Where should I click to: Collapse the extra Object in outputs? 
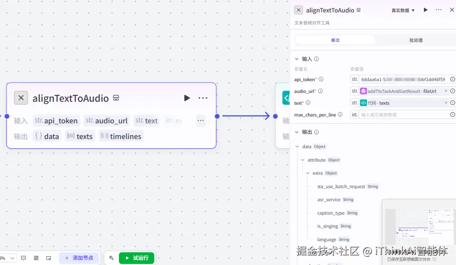tap(307, 173)
